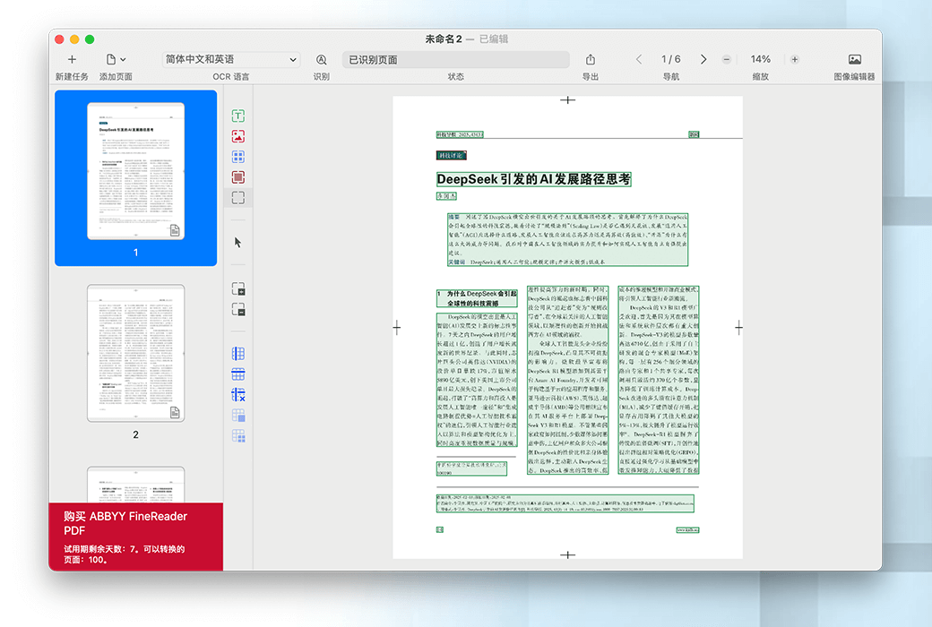Click the New Task plus button
Image resolution: width=932 pixels, height=627 pixels.
pyautogui.click(x=72, y=60)
